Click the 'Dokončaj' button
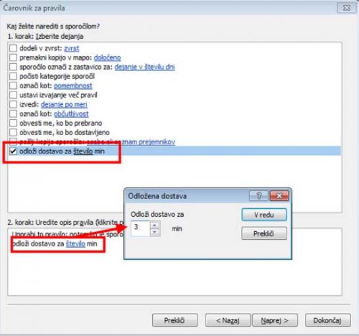The image size is (359, 336). click(x=327, y=320)
